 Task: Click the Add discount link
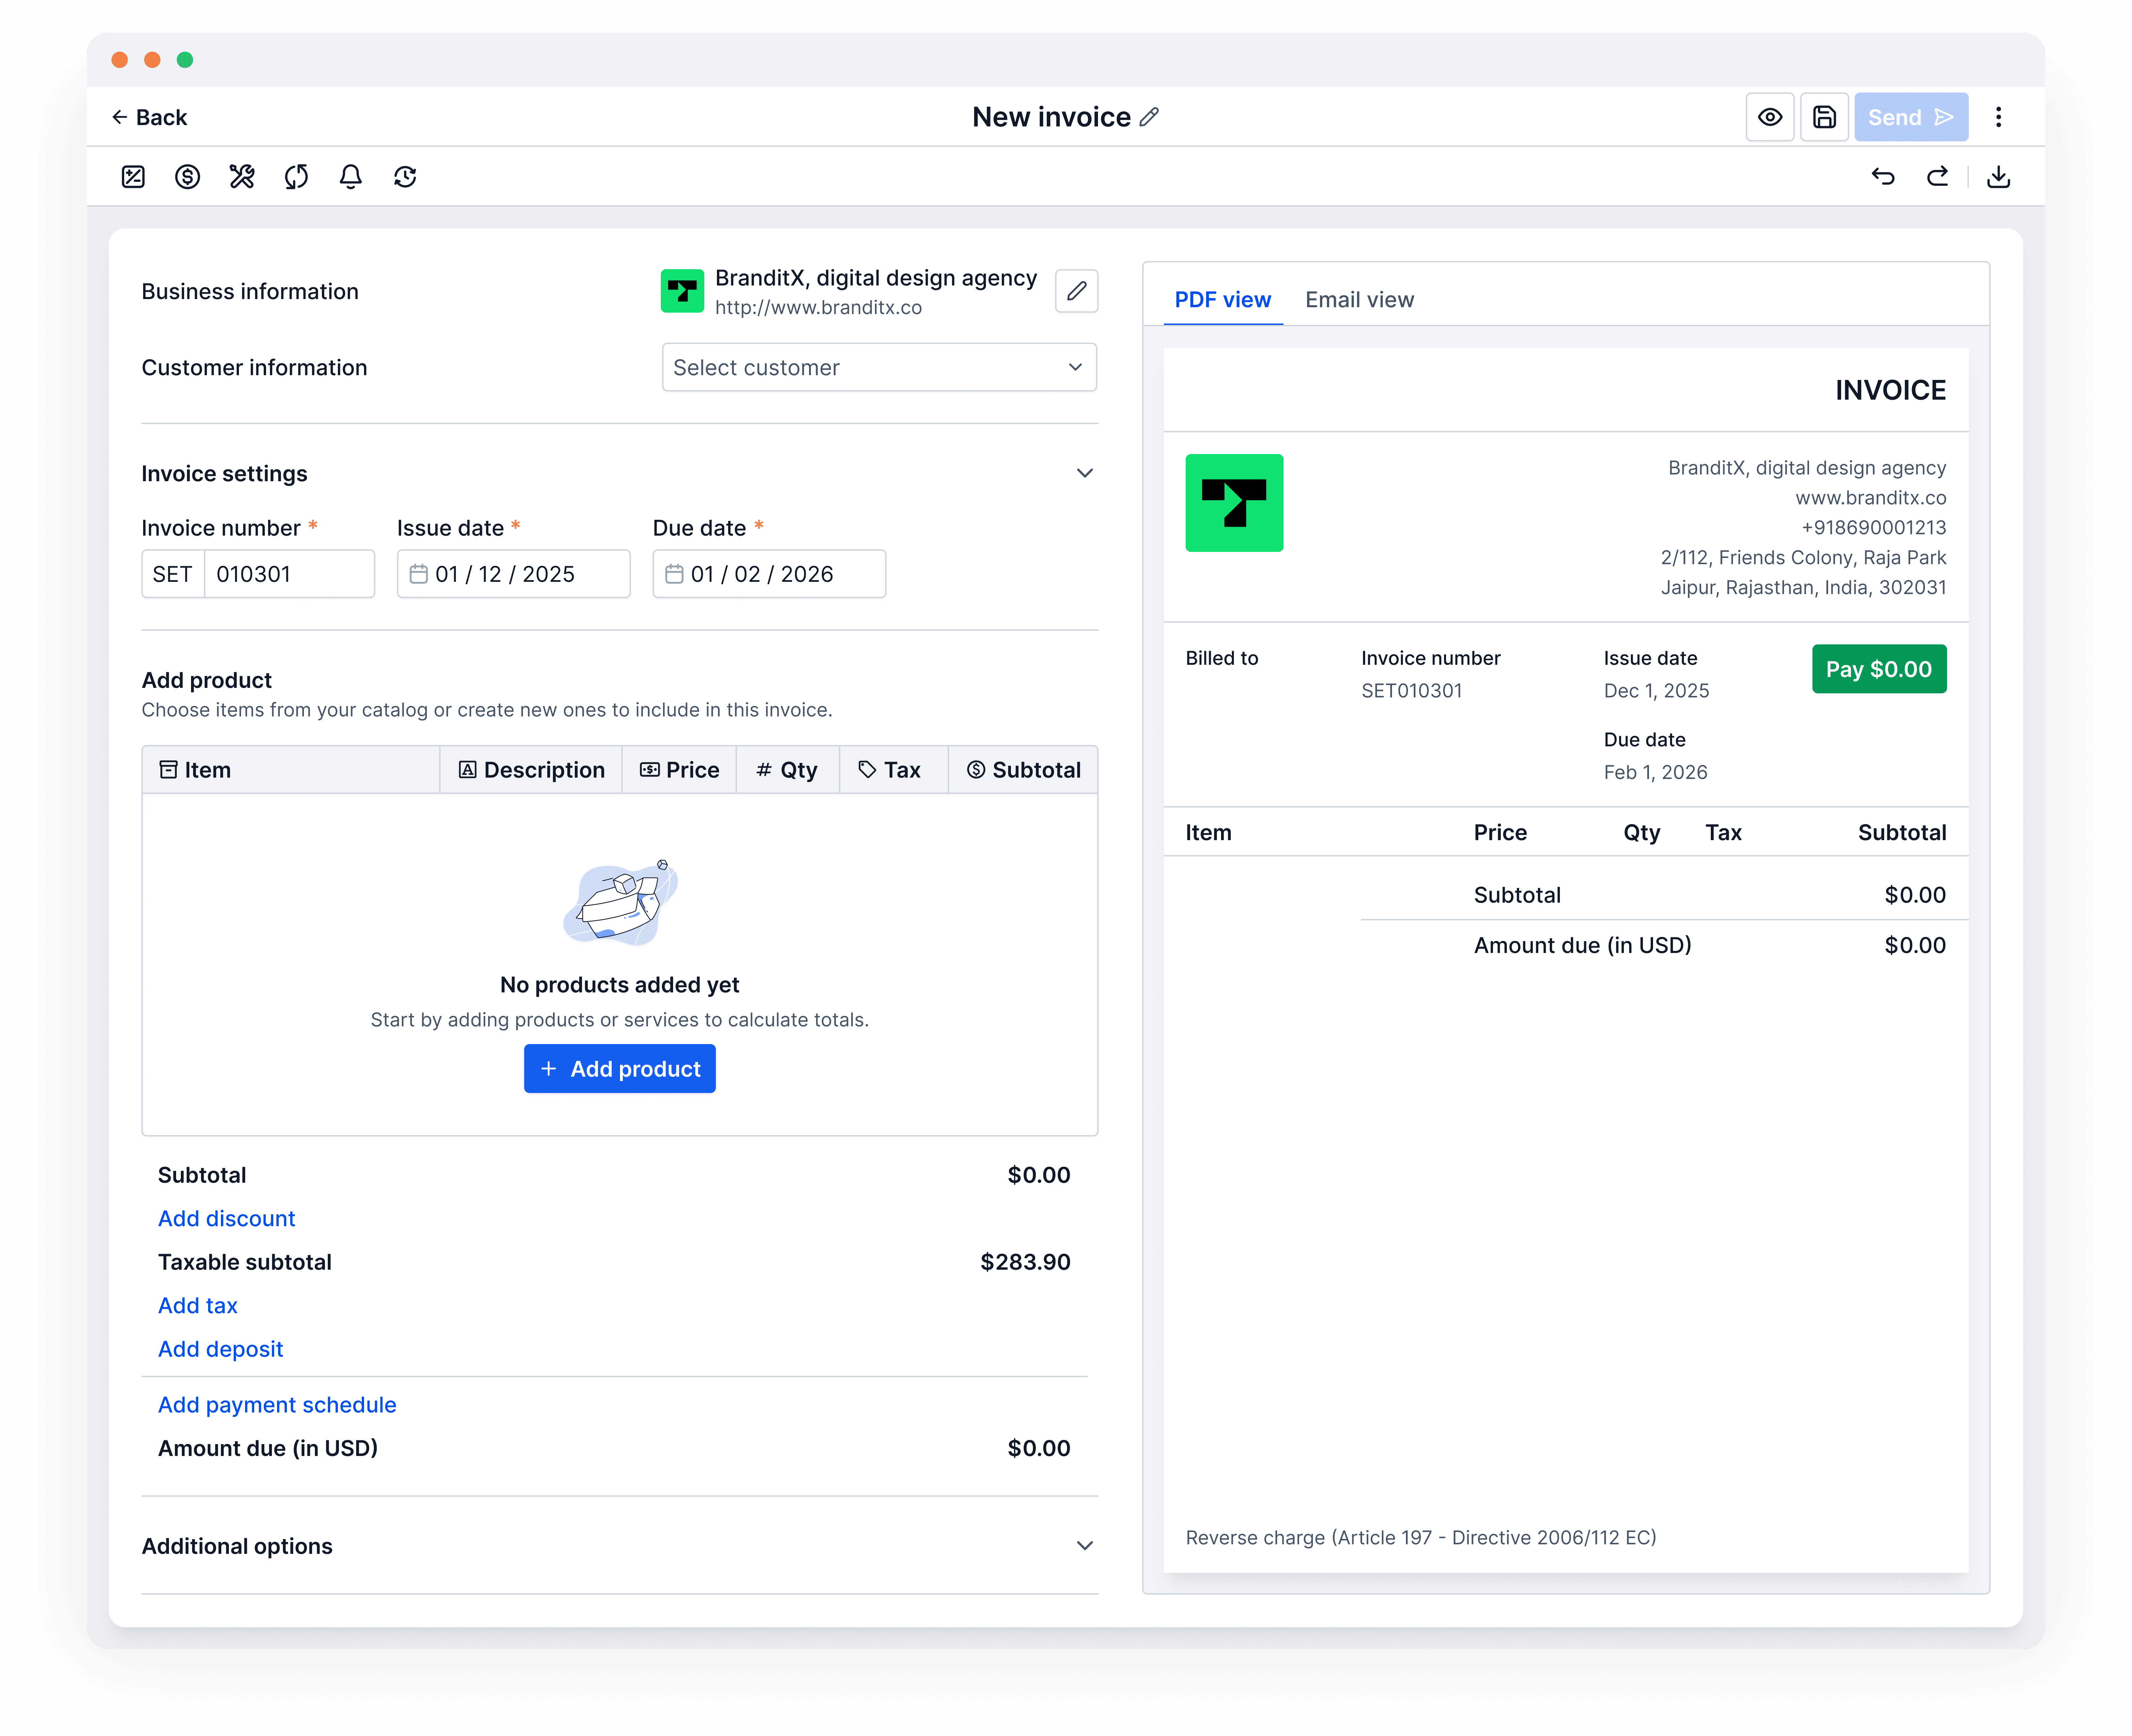pyautogui.click(x=226, y=1218)
